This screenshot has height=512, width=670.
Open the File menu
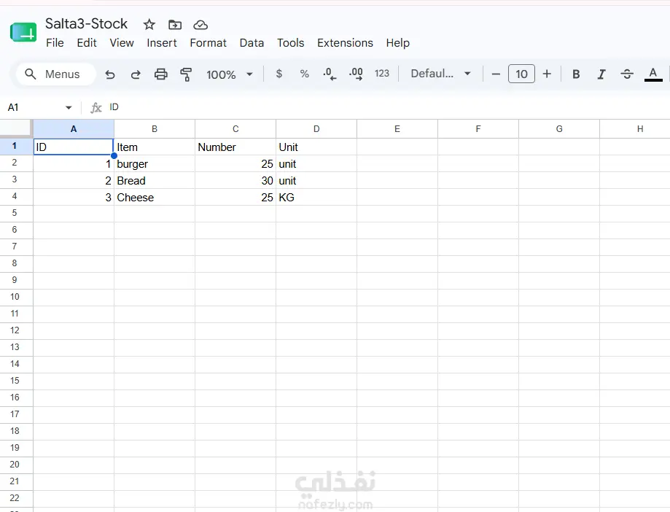[55, 43]
